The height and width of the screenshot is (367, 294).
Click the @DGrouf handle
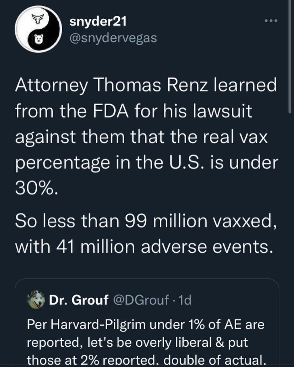point(141,300)
